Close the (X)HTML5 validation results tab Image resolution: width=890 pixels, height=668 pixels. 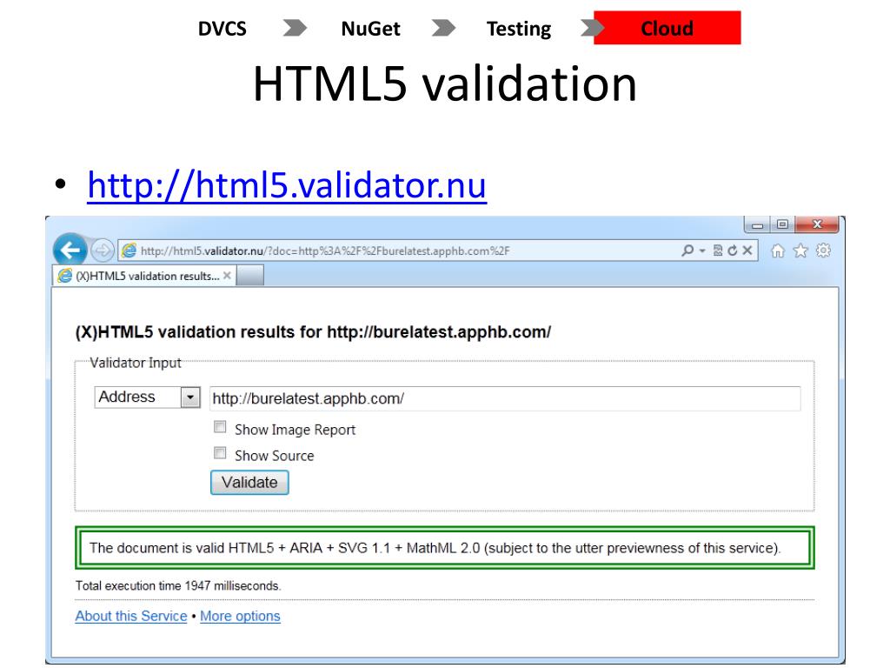[x=227, y=276]
